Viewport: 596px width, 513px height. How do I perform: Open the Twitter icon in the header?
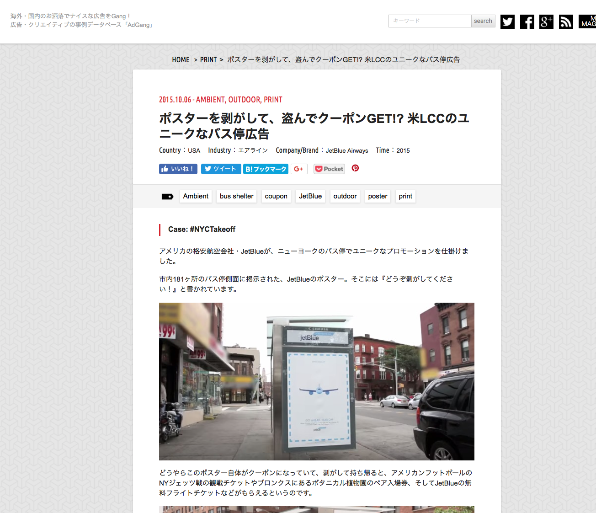[507, 21]
